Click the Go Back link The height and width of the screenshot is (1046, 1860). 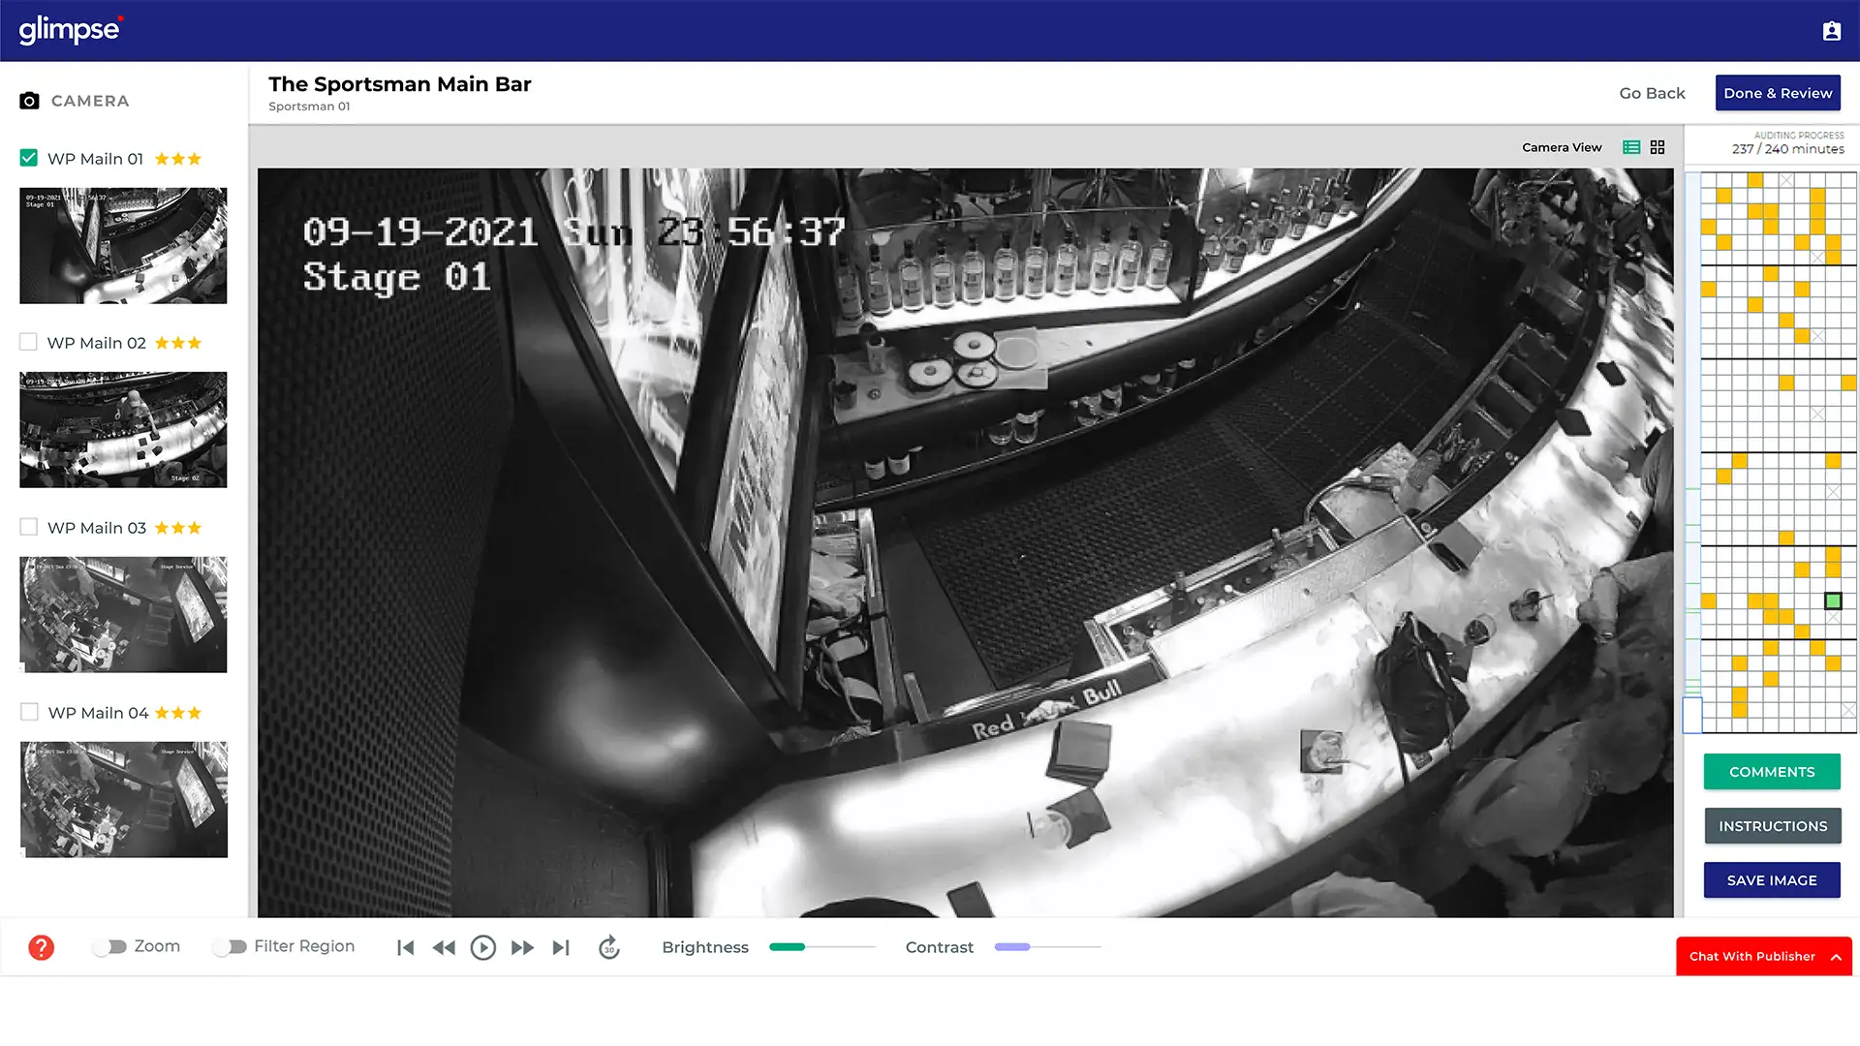(x=1652, y=93)
